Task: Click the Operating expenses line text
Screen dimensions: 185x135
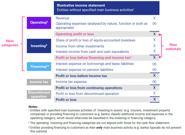Action: pyautogui.click(x=102, y=23)
